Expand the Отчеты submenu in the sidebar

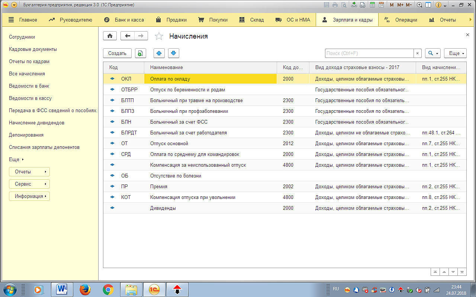point(29,172)
